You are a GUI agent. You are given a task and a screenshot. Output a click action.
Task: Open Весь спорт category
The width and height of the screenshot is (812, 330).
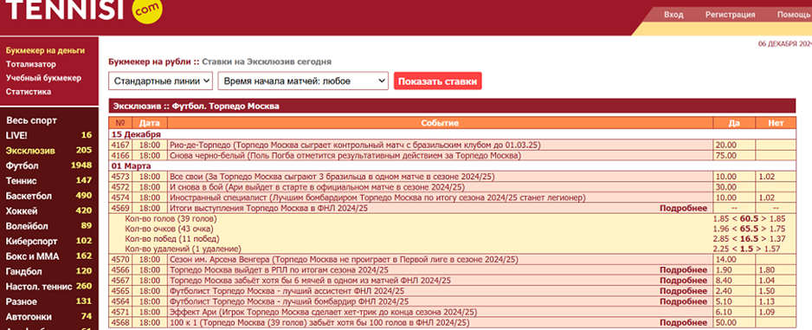[x=31, y=120]
